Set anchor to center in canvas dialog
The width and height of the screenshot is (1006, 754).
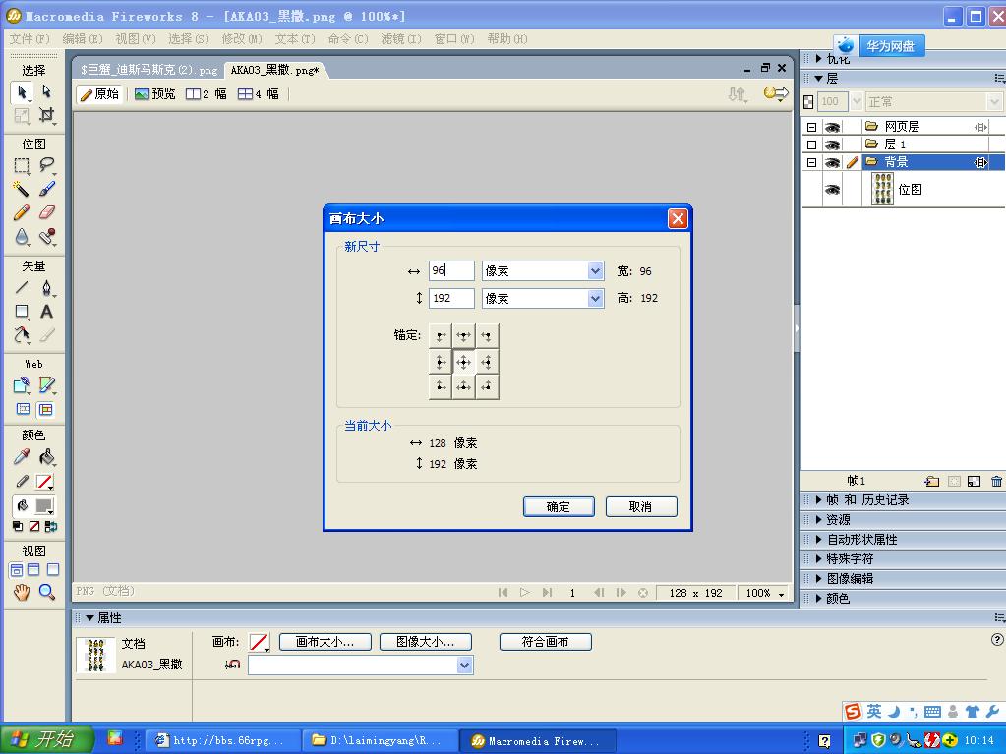(x=464, y=362)
